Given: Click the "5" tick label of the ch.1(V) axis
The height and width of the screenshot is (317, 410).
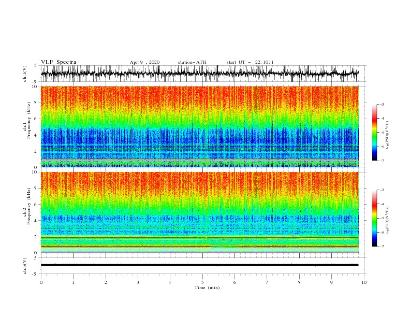Looking at the screenshot, I should 36,66.
